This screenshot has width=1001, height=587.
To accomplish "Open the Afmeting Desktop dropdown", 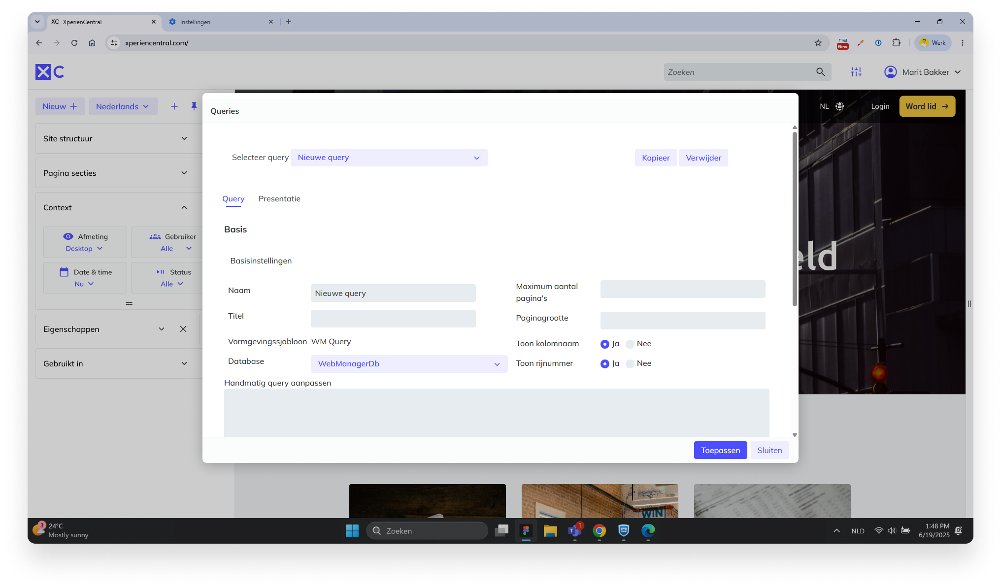I will (x=85, y=248).
